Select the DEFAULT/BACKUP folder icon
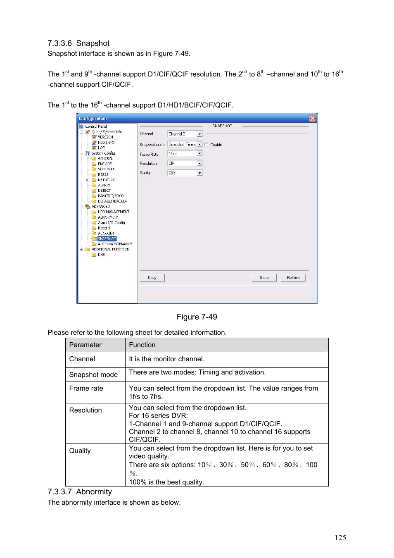Viewport: 394px width, 558px height. tap(94, 201)
